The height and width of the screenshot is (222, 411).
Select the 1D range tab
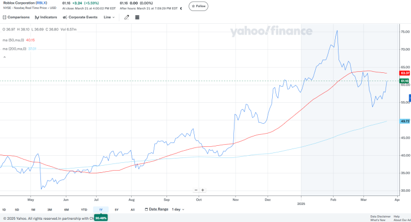coord(4,210)
